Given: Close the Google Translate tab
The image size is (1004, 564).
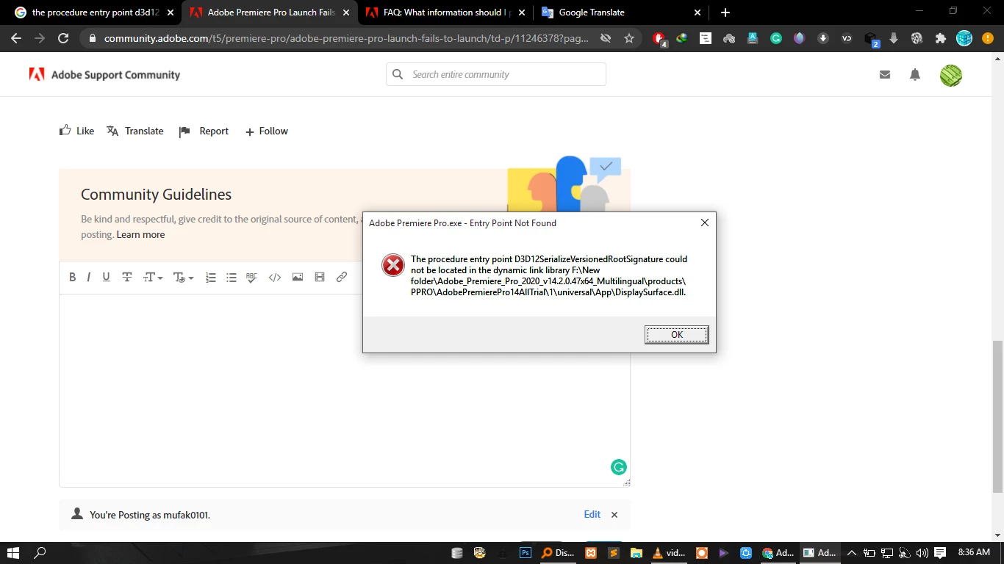Looking at the screenshot, I should point(698,12).
